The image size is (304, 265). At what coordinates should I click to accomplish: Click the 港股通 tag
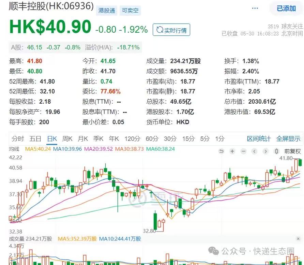coord(107,11)
